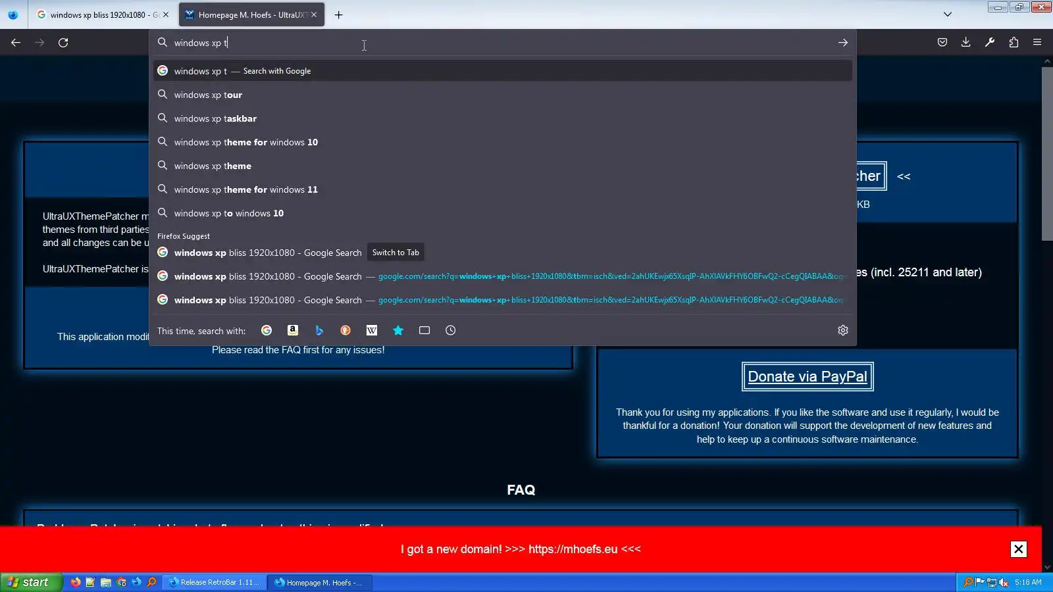
Task: Open the Extensions puzzle icon
Action: [1014, 43]
